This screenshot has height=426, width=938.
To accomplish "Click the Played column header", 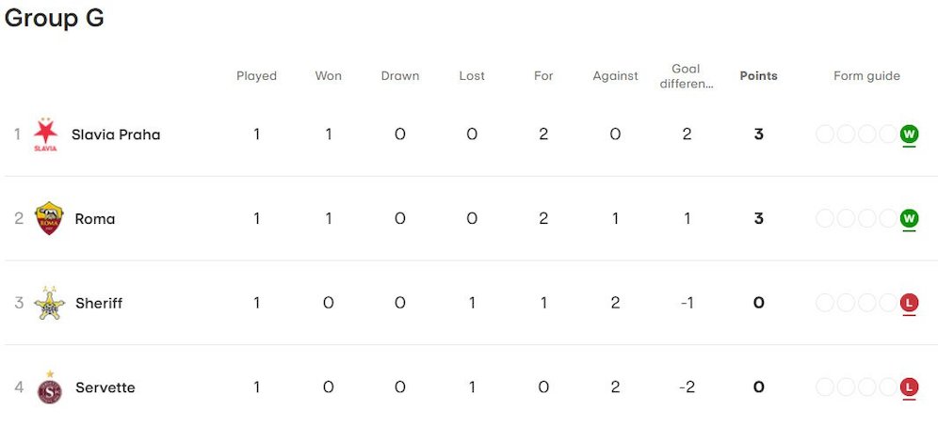I will pos(256,76).
